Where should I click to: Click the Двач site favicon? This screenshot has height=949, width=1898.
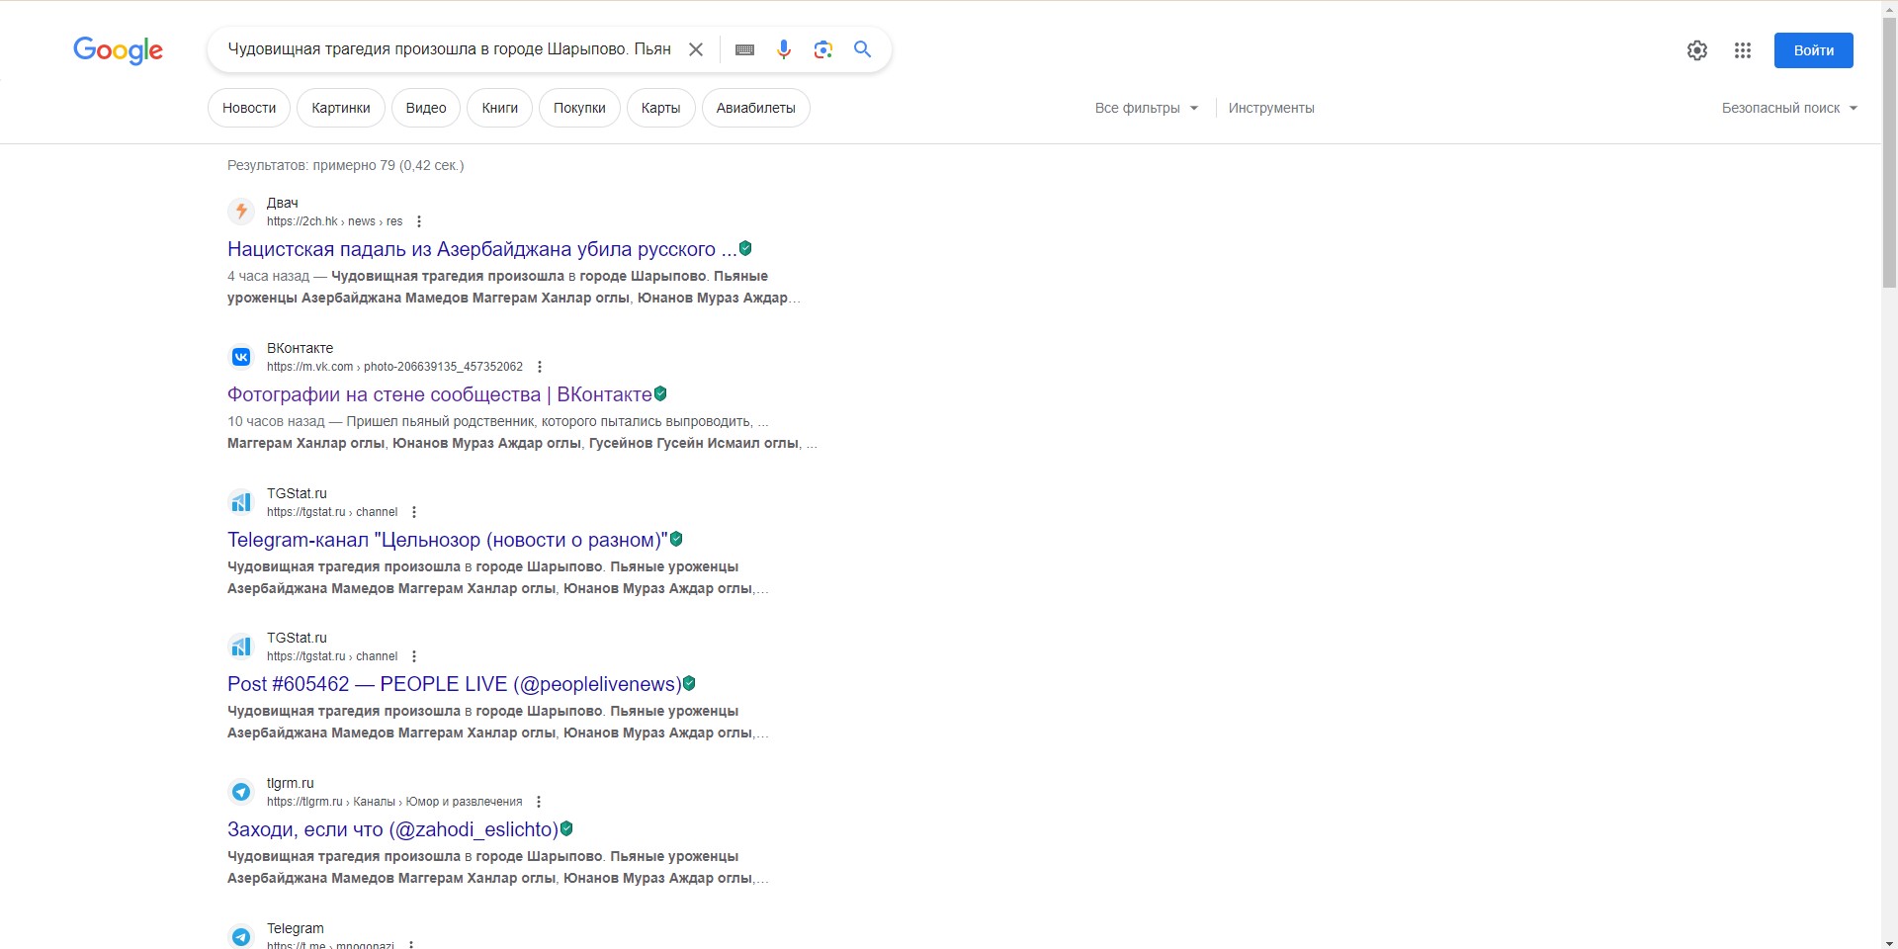[x=241, y=212]
